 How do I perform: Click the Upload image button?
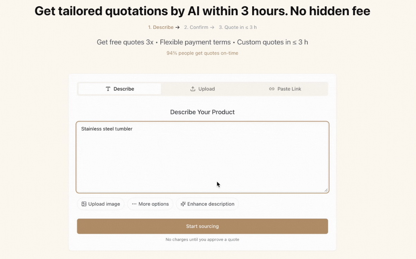[101, 204]
